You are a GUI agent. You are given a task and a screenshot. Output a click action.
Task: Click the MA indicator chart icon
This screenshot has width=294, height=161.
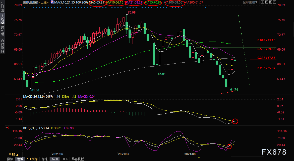pyautogui.click(x=52, y=3)
